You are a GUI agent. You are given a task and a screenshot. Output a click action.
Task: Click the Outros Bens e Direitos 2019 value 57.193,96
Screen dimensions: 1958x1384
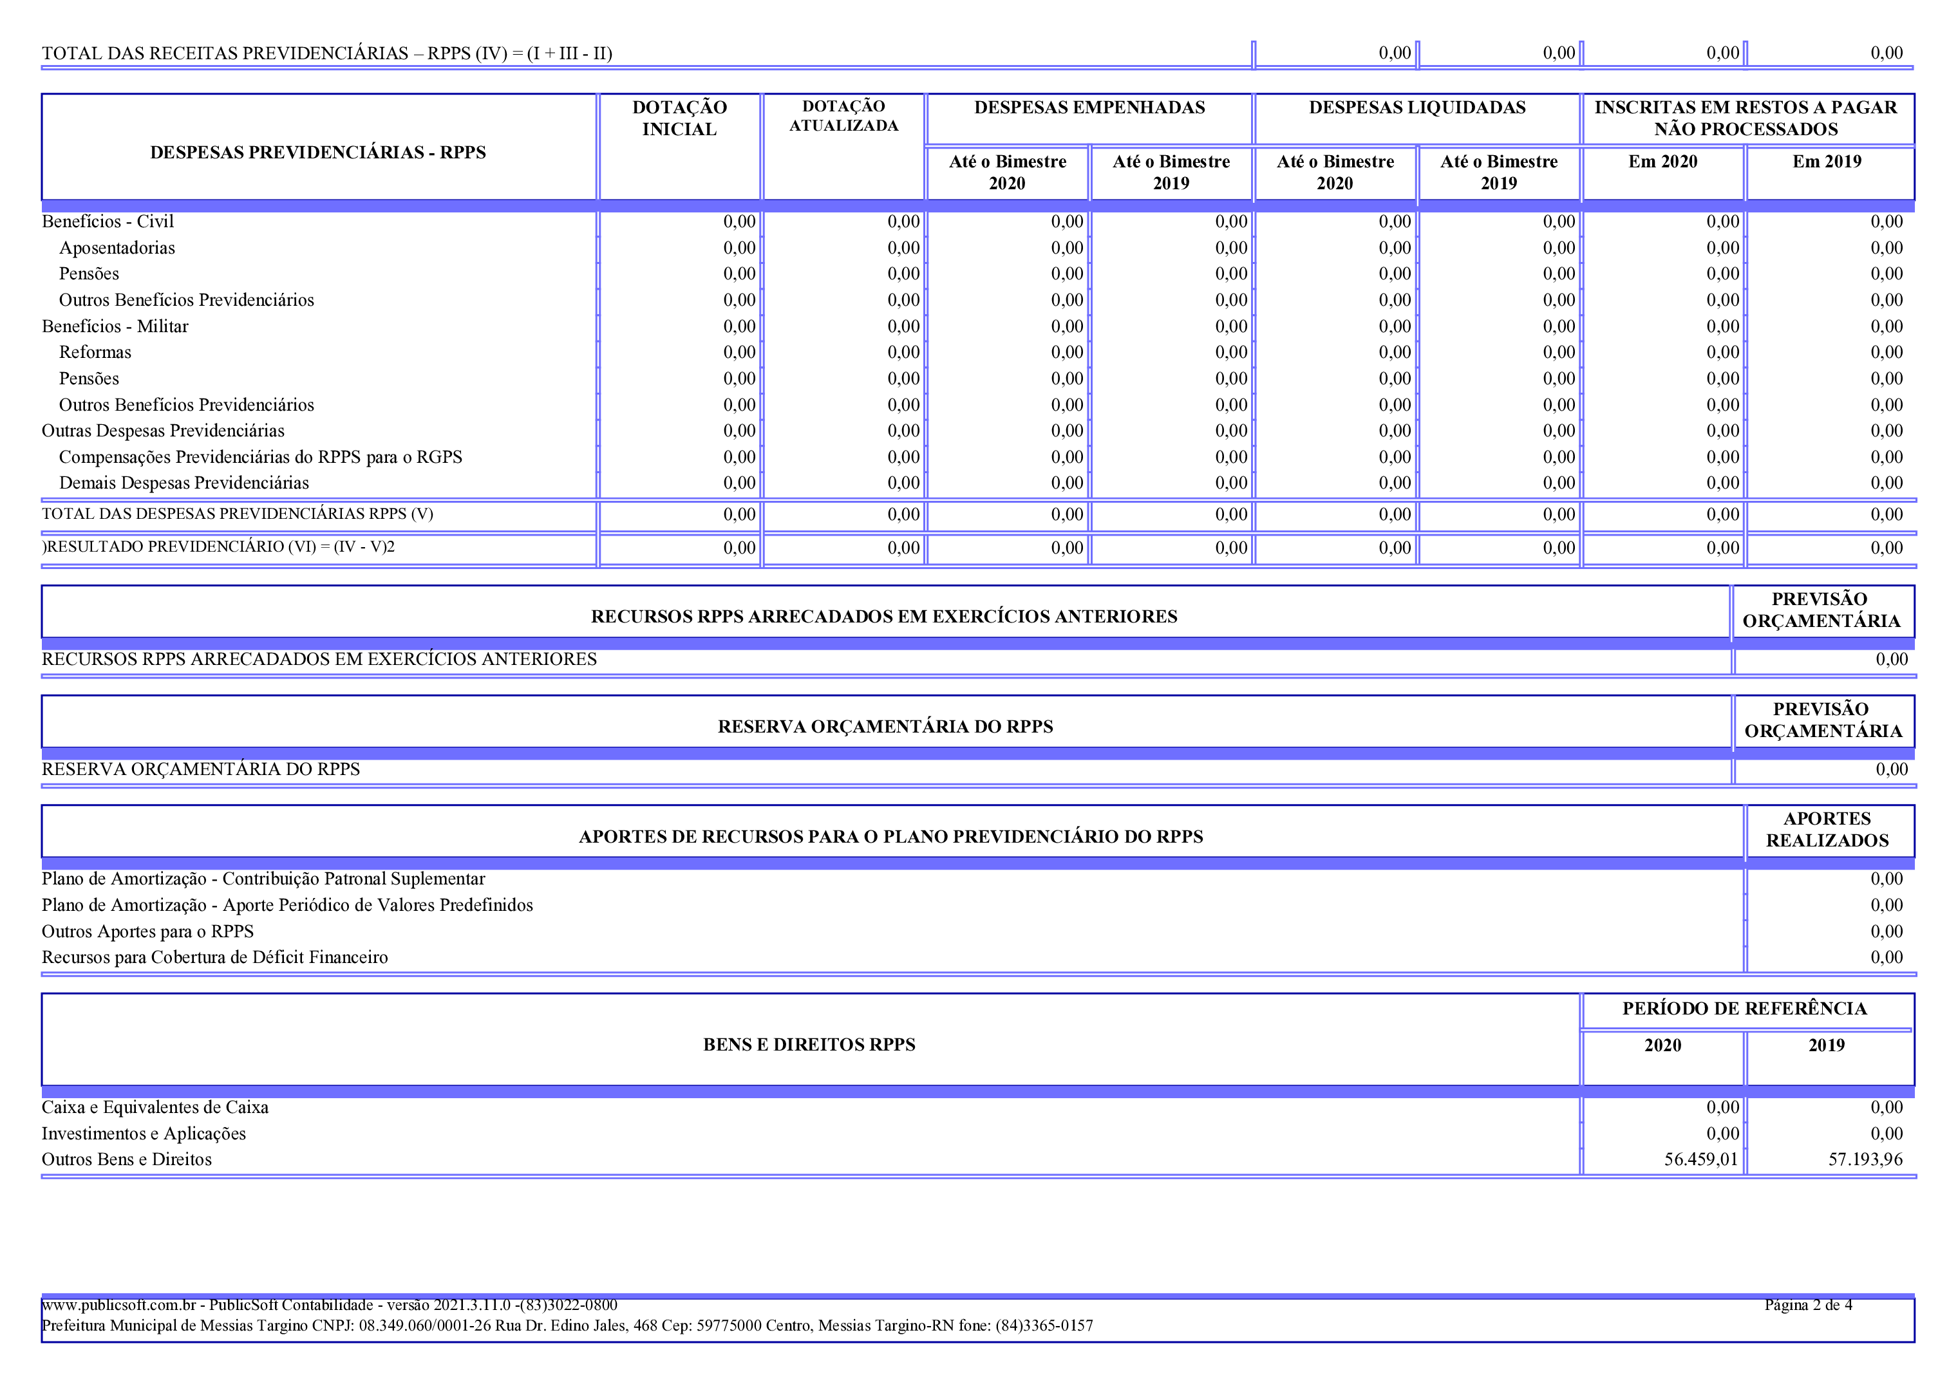click(1865, 1160)
